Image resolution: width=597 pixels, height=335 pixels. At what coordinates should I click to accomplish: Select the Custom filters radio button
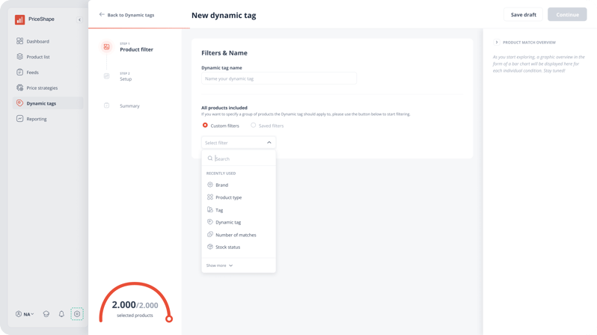point(205,125)
